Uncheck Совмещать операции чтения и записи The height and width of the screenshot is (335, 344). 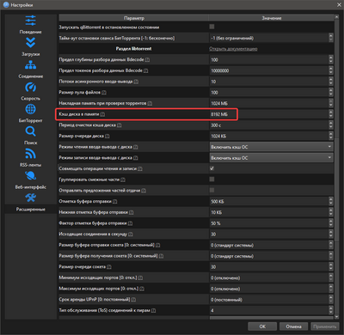[212, 168]
